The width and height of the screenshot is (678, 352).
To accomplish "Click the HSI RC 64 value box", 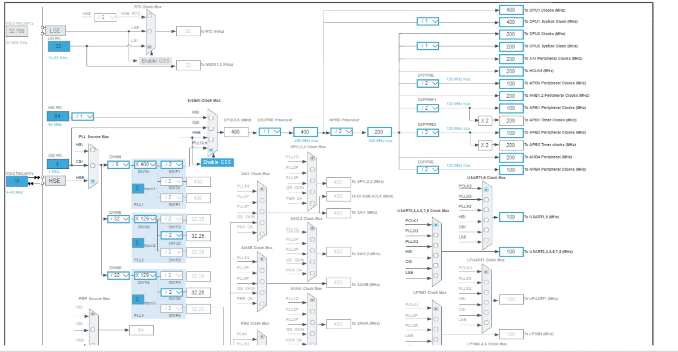I will tap(59, 116).
